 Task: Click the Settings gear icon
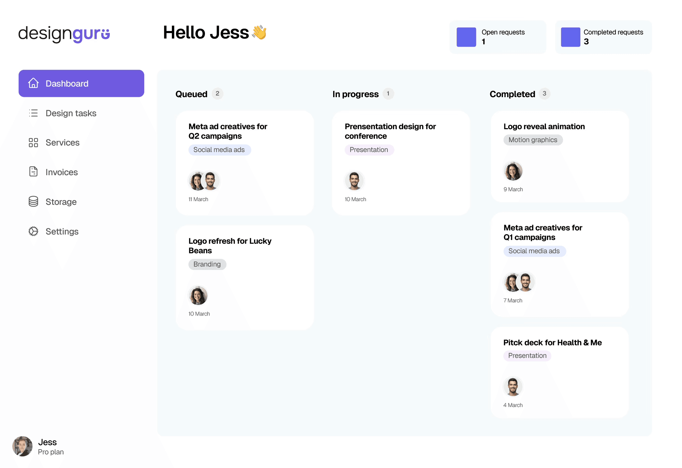point(33,231)
